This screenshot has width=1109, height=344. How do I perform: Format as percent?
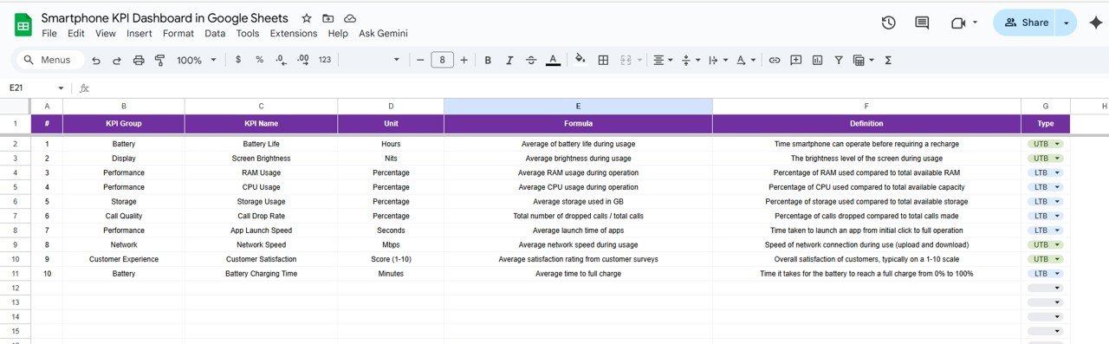point(259,60)
